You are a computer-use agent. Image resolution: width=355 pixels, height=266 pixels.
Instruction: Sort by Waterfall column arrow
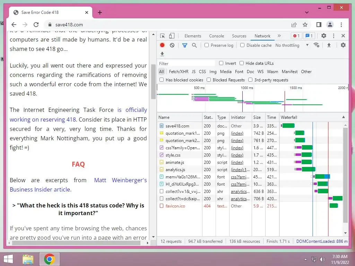[344, 117]
